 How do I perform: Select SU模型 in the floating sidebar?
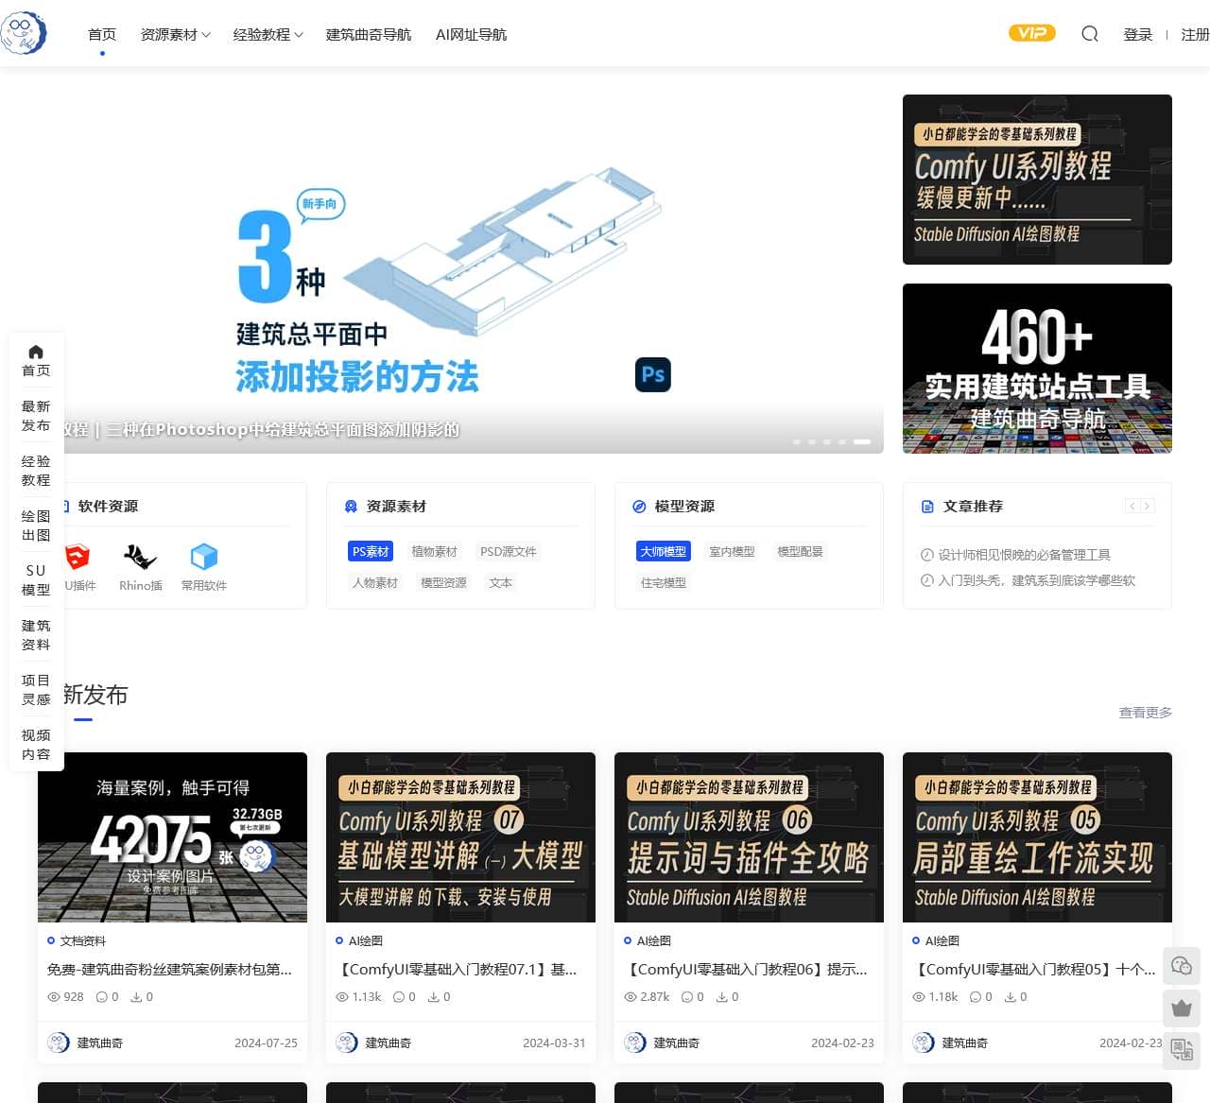(36, 580)
